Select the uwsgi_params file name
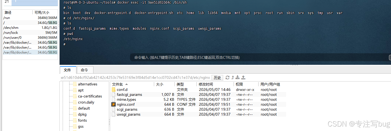Viewport: 391px width, 131px height. click(x=129, y=114)
